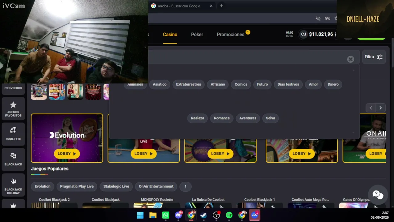Screen dimensions: 394x222
Task: Select the Extraterrestres theme chip
Action: click(188, 84)
